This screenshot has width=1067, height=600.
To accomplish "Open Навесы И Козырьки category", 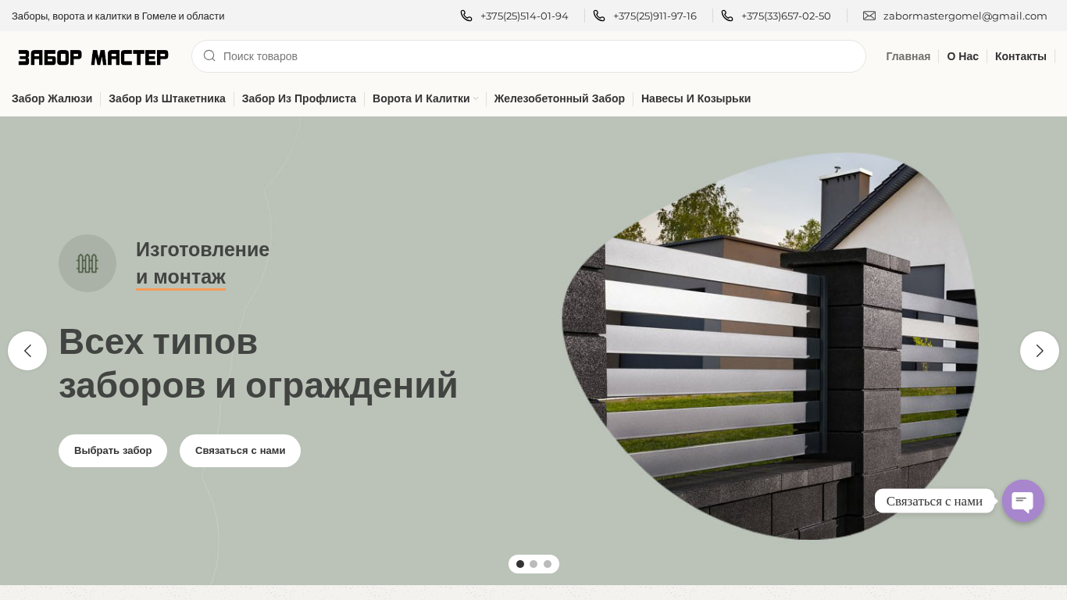I will pos(696,98).
